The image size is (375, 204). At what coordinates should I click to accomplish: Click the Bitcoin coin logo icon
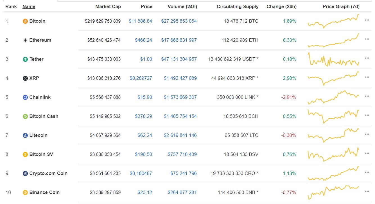point(25,21)
